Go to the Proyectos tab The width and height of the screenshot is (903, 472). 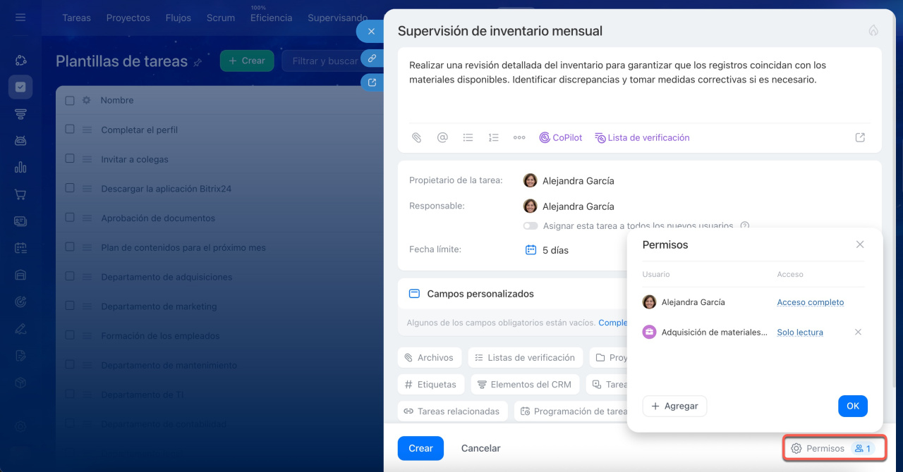point(128,18)
